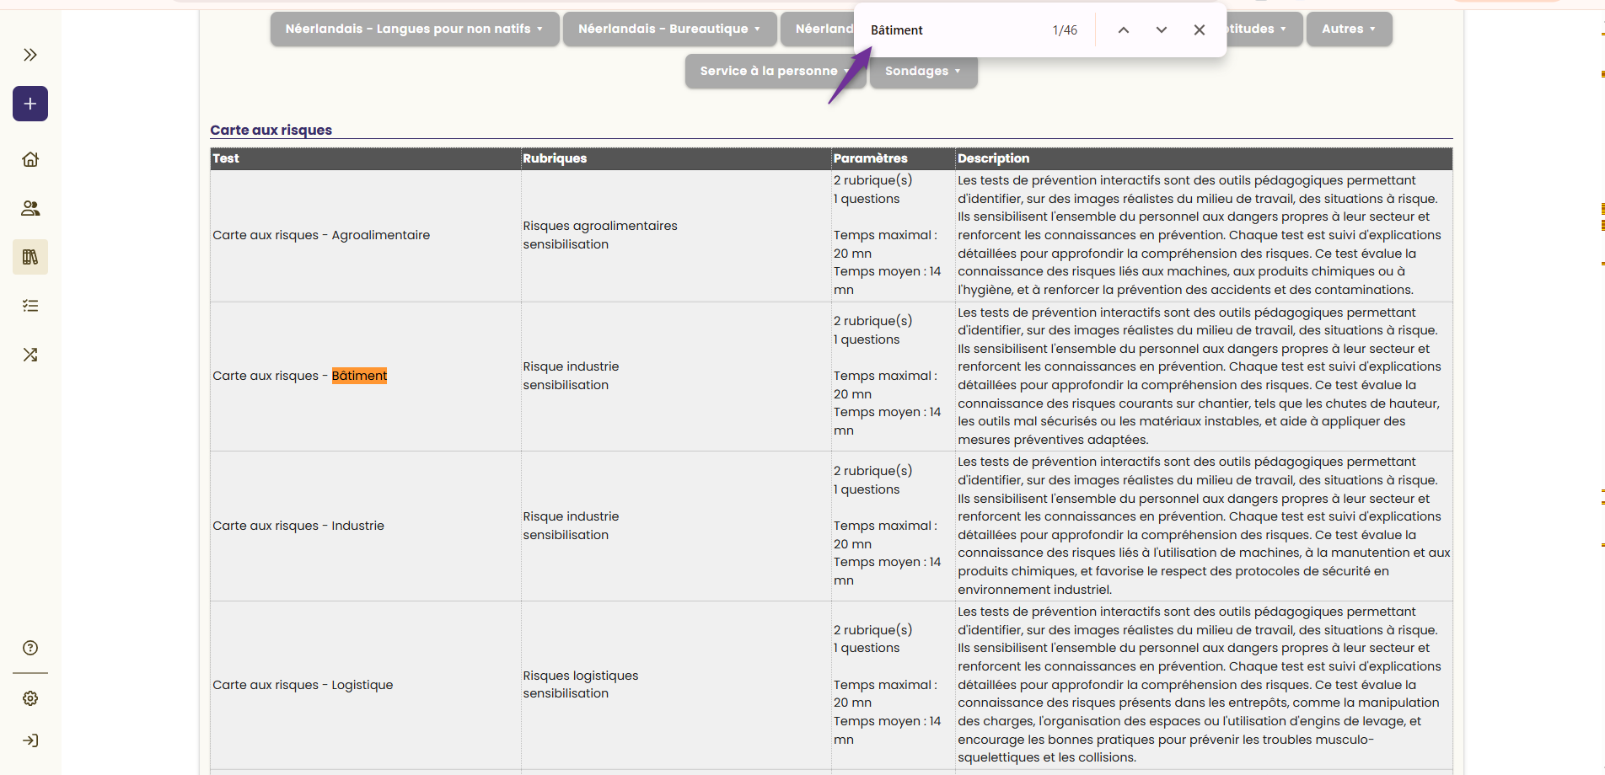Jump to next search match arrow
The height and width of the screenshot is (775, 1605).
click(1162, 30)
